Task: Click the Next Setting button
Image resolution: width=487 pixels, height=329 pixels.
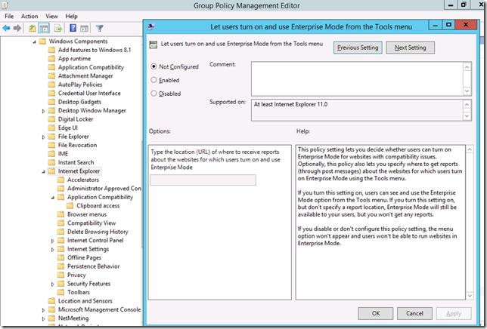Action: (410, 48)
